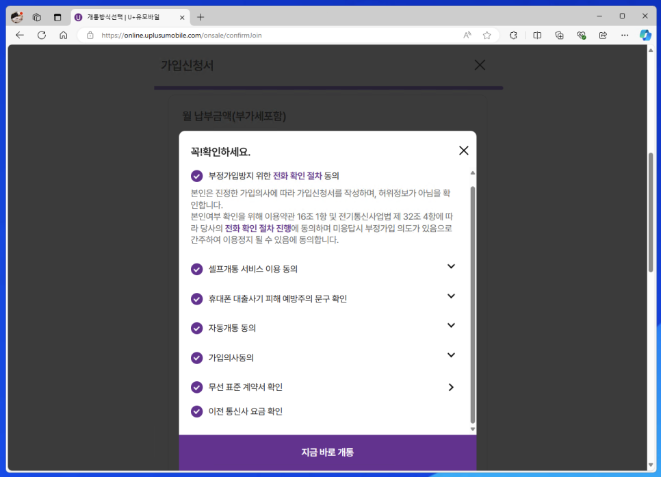
Task: Open Workspaces button
Action: point(37,17)
